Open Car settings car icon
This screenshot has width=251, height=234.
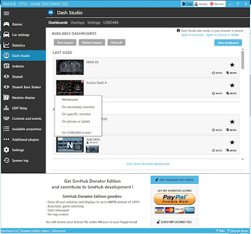click(6, 35)
